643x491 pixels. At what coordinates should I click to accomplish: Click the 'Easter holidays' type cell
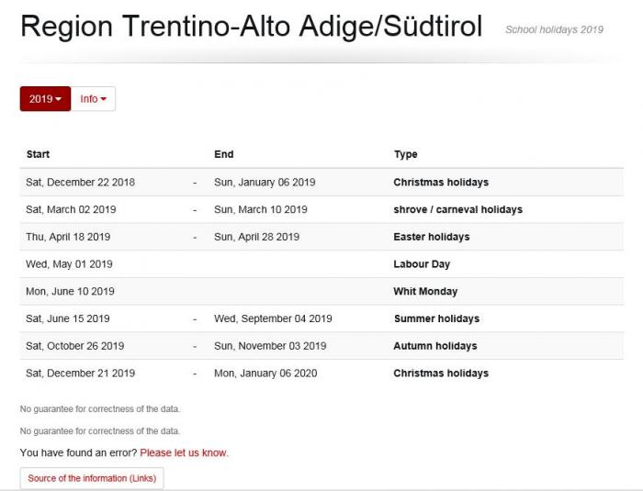pos(432,237)
